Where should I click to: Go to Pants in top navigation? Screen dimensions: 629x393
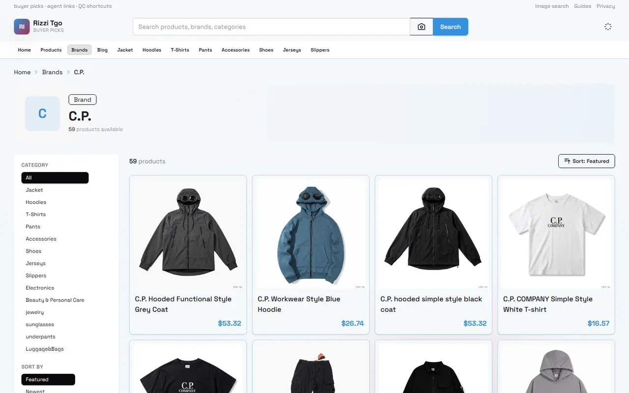tap(205, 50)
